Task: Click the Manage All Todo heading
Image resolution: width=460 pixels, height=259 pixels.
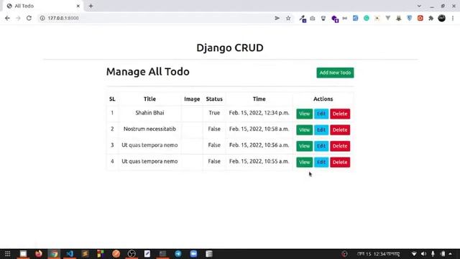Action: click(148, 72)
